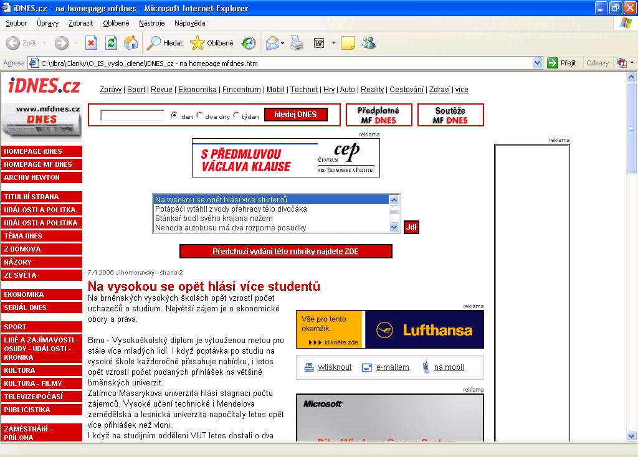Open the Soubor menu

[16, 23]
